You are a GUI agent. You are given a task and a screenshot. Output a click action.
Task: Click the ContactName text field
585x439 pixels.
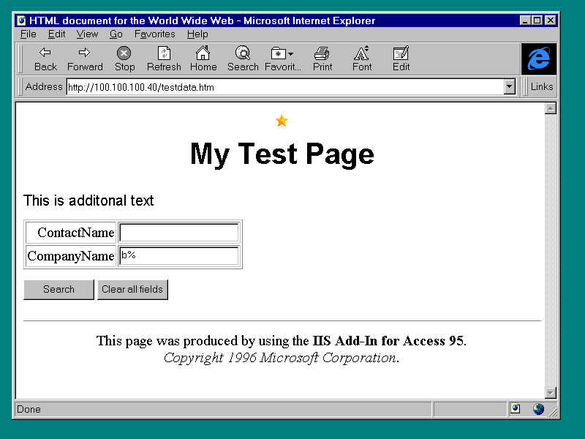click(x=179, y=233)
